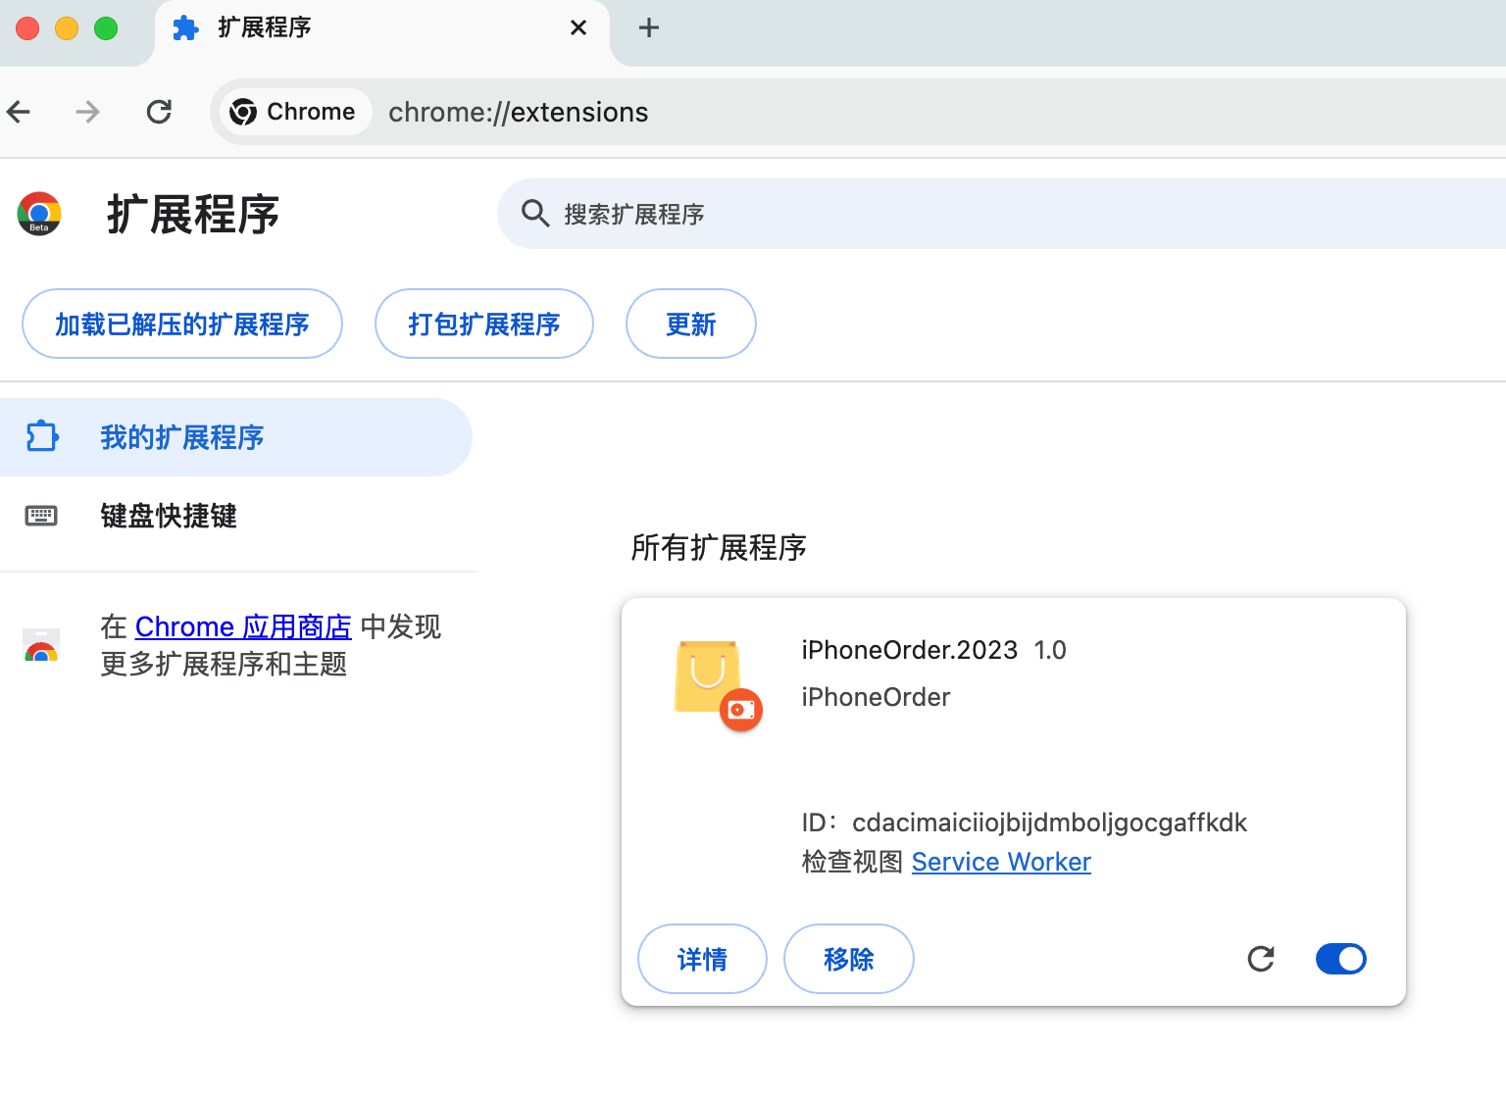1506x1098 pixels.
Task: Click the Chrome Beta logo in the header
Action: tap(39, 214)
